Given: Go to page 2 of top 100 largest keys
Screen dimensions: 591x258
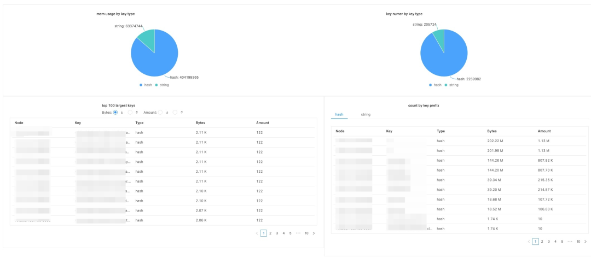Looking at the screenshot, I should click(x=270, y=233).
